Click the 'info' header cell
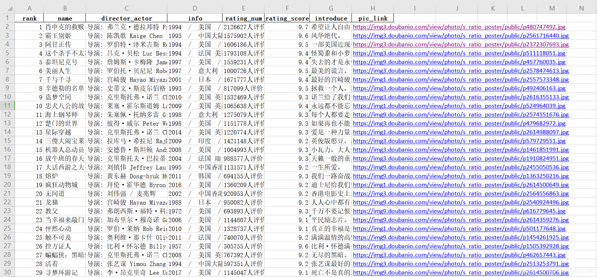The width and height of the screenshot is (597, 277). click(195, 18)
